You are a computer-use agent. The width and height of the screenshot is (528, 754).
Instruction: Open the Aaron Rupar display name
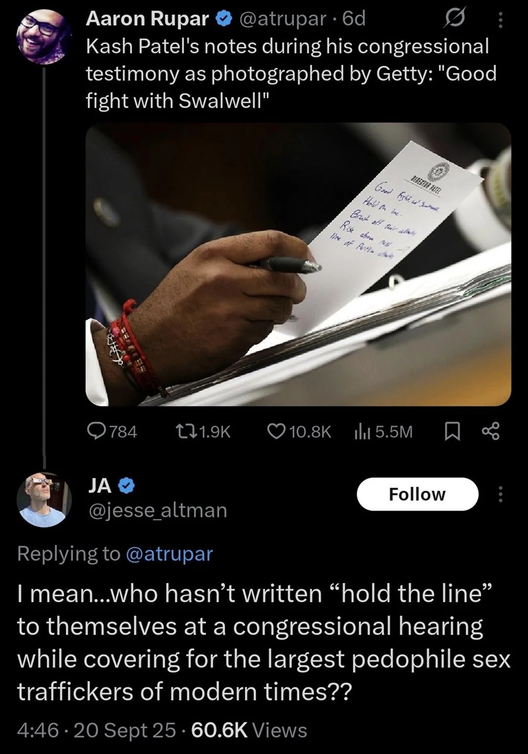click(x=147, y=18)
